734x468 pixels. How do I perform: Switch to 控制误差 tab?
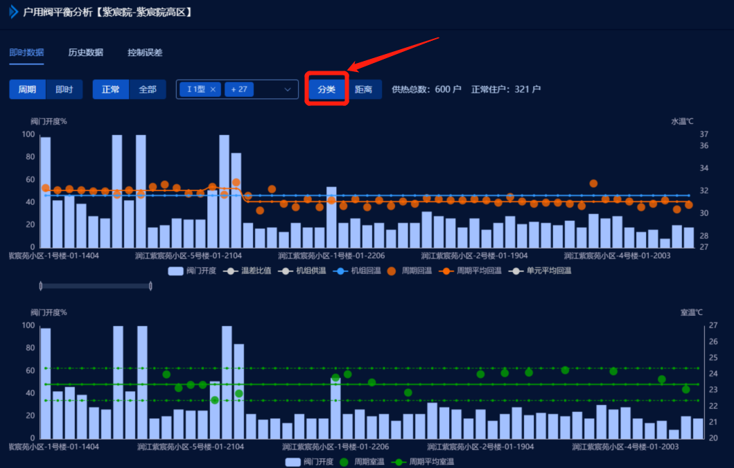click(x=145, y=53)
